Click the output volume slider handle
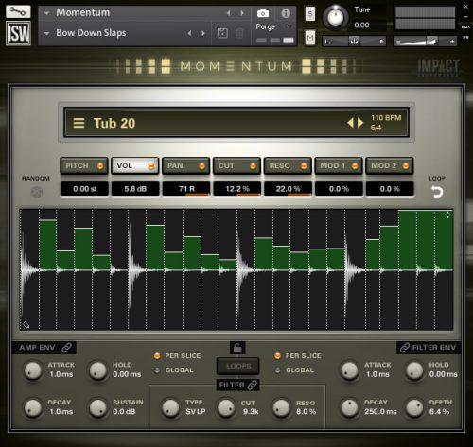 coord(431,42)
